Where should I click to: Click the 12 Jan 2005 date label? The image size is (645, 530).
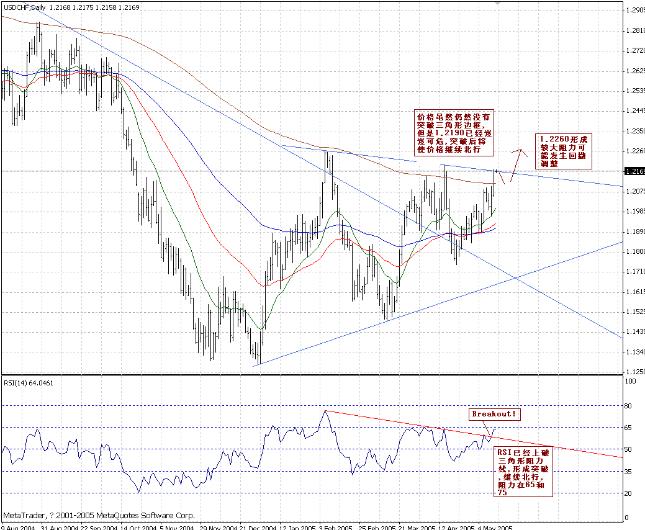coord(297,527)
